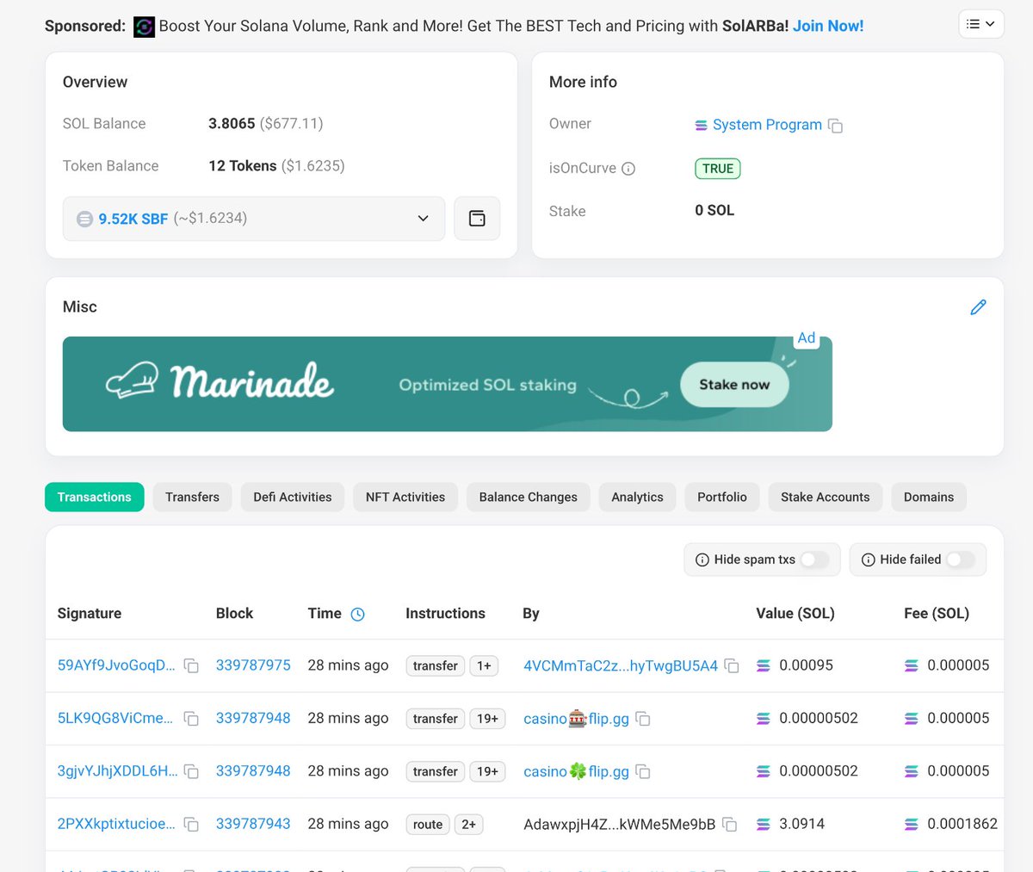Click the clock icon beside Time header
The width and height of the screenshot is (1033, 872).
[x=358, y=614]
